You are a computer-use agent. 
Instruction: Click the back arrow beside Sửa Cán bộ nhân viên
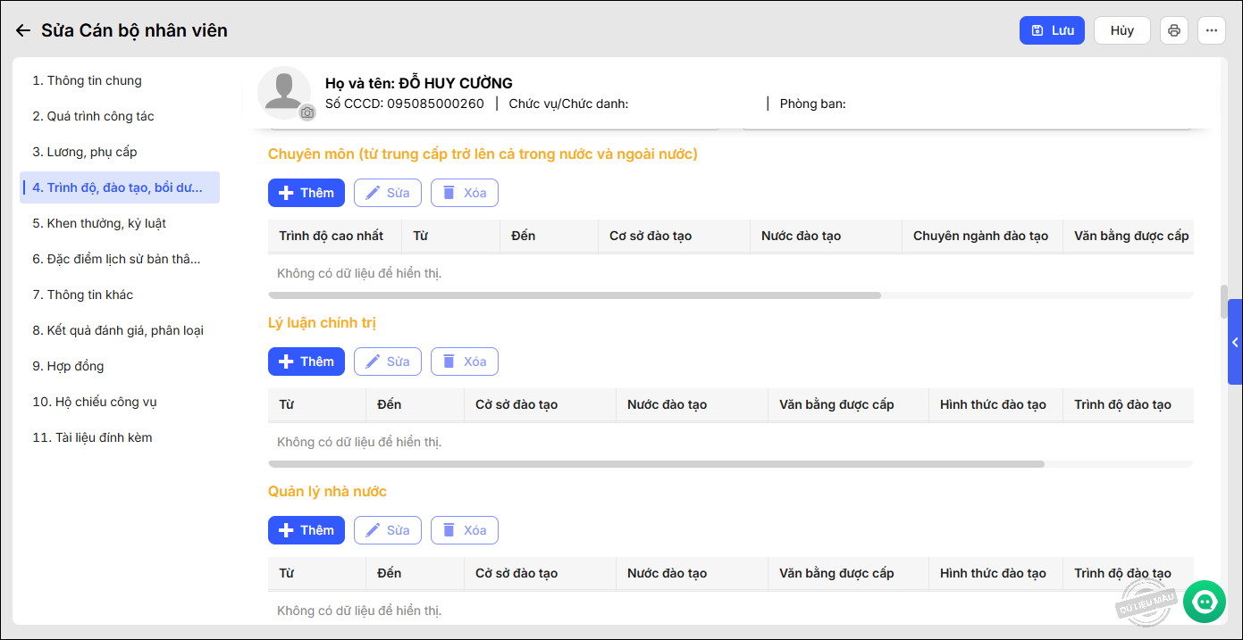(x=23, y=30)
